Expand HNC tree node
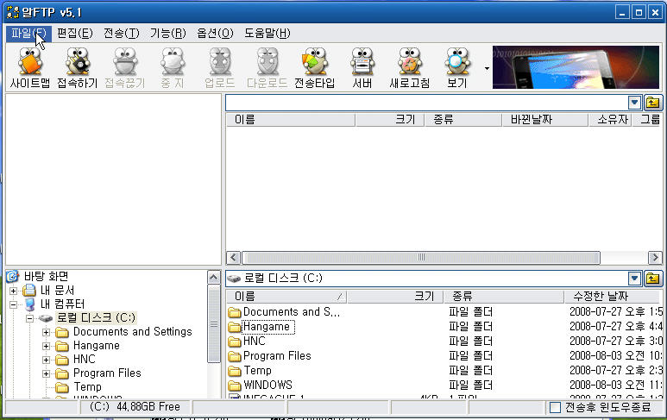Image resolution: width=667 pixels, height=420 pixels. point(46,360)
